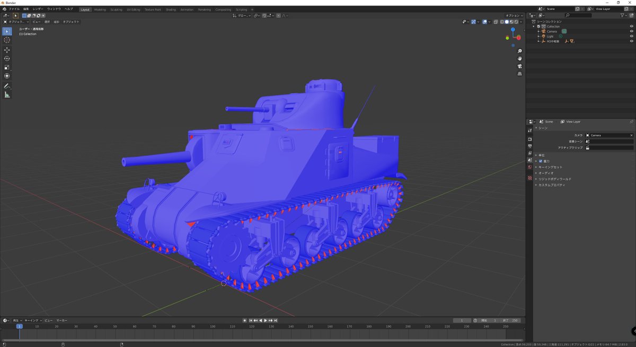Choose the Scale tool
Viewport: 636px width, 347px height.
[7, 67]
